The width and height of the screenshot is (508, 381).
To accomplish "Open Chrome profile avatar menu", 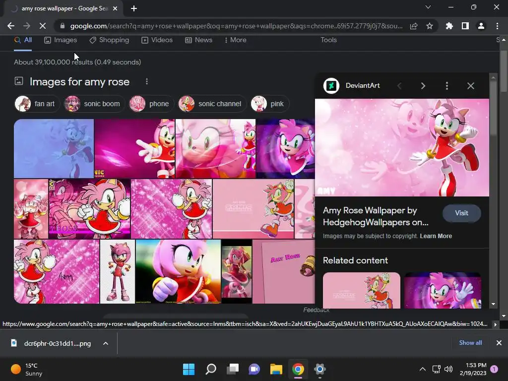I will [x=481, y=26].
